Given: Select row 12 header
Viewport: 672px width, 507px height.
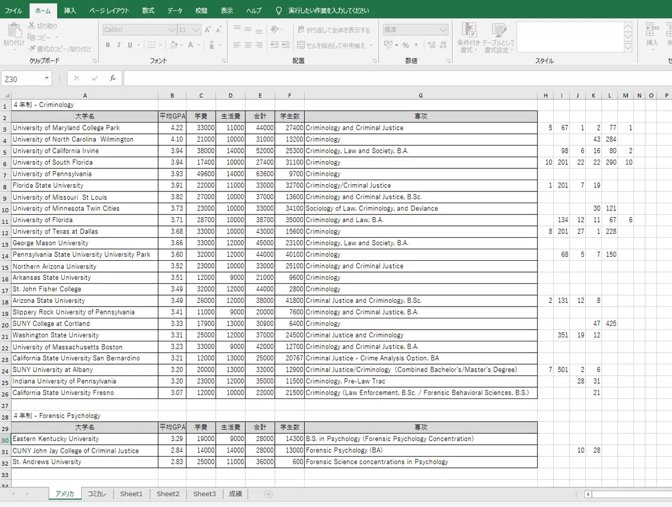Looking at the screenshot, I should [4, 232].
